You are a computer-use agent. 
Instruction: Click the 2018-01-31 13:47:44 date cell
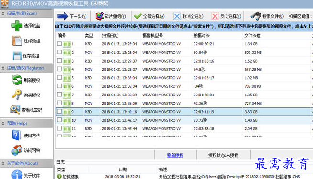pyautogui.click(x=119, y=129)
